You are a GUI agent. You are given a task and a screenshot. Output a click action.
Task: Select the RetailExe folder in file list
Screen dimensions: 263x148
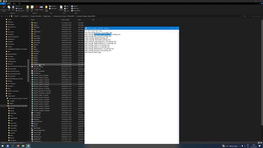click(x=36, y=60)
